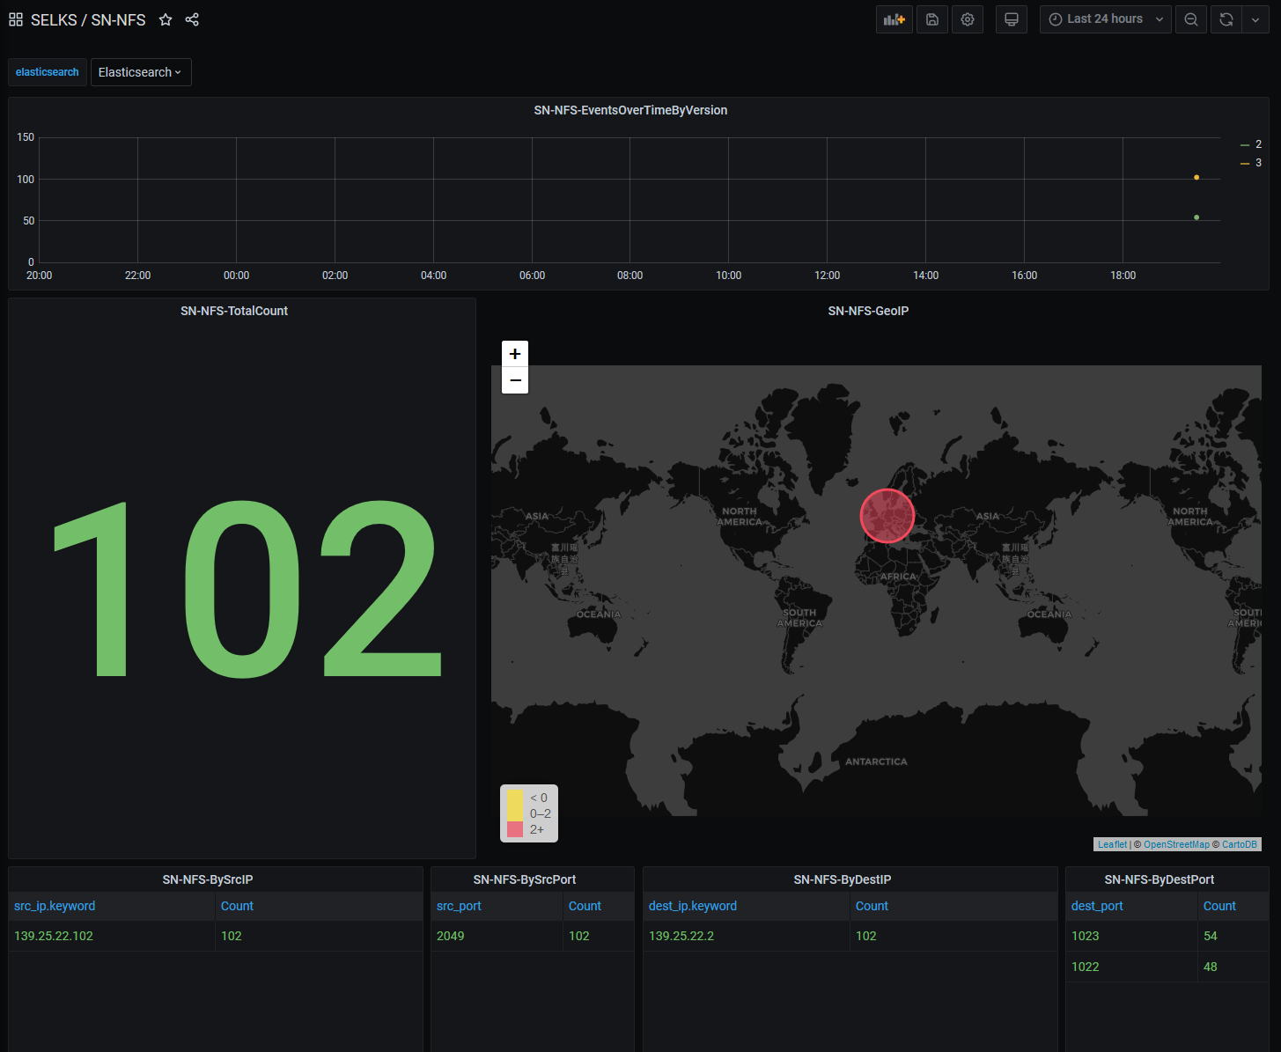Viewport: 1281px width, 1052px height.
Task: Sort ByDestIP table by Count header
Action: coord(872,906)
